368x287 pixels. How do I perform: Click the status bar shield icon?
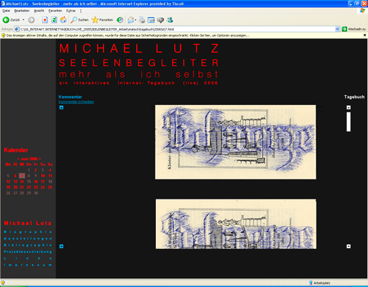3,282
